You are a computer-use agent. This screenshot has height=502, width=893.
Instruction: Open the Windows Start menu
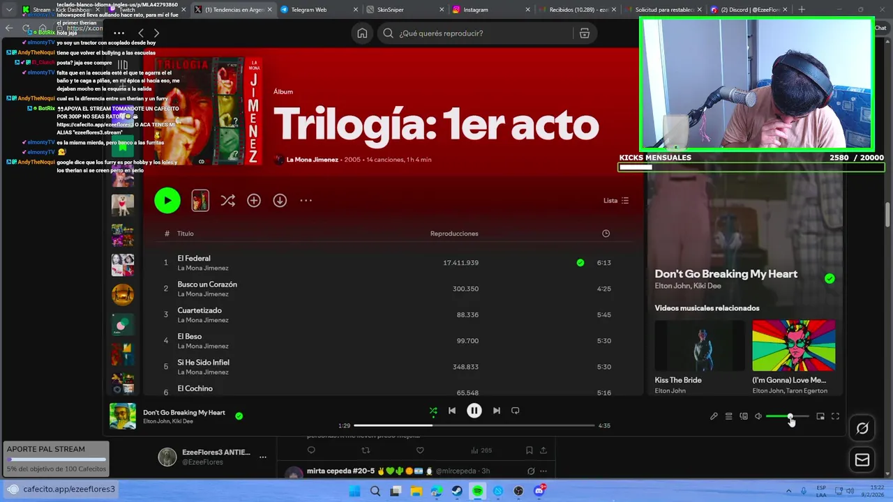354,491
